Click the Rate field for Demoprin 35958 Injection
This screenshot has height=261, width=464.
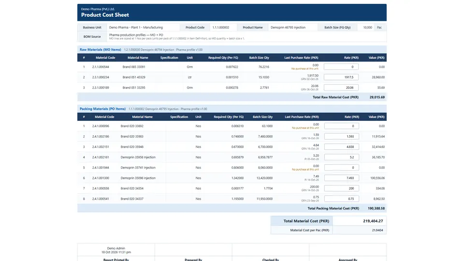(x=342, y=157)
